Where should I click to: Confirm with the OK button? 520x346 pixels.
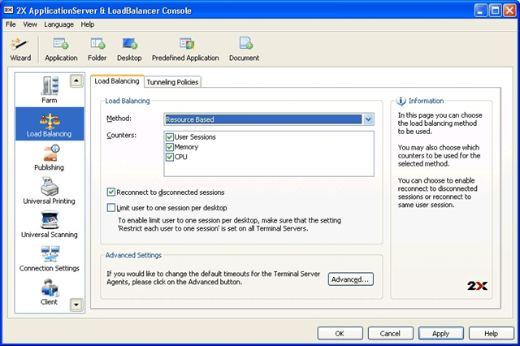(x=340, y=333)
